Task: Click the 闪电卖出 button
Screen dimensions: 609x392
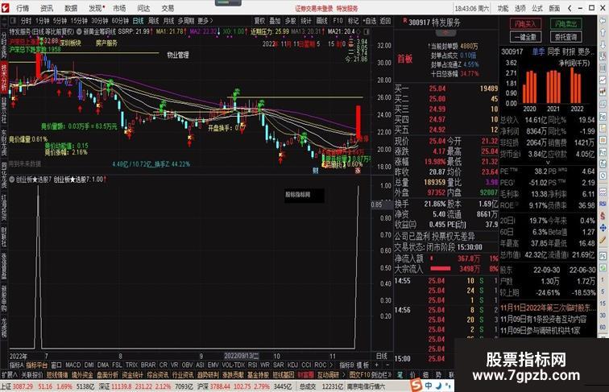Action: (565, 23)
